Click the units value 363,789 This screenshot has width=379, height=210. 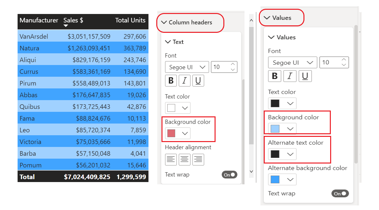134,48
